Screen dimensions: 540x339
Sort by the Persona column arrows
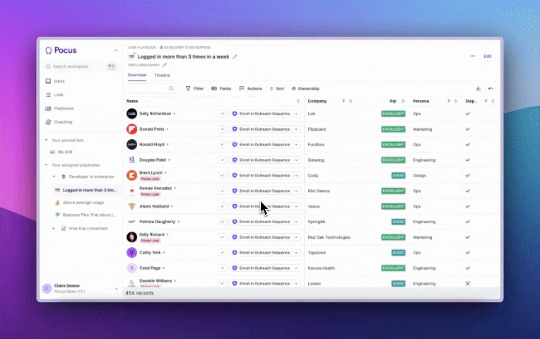[456, 101]
